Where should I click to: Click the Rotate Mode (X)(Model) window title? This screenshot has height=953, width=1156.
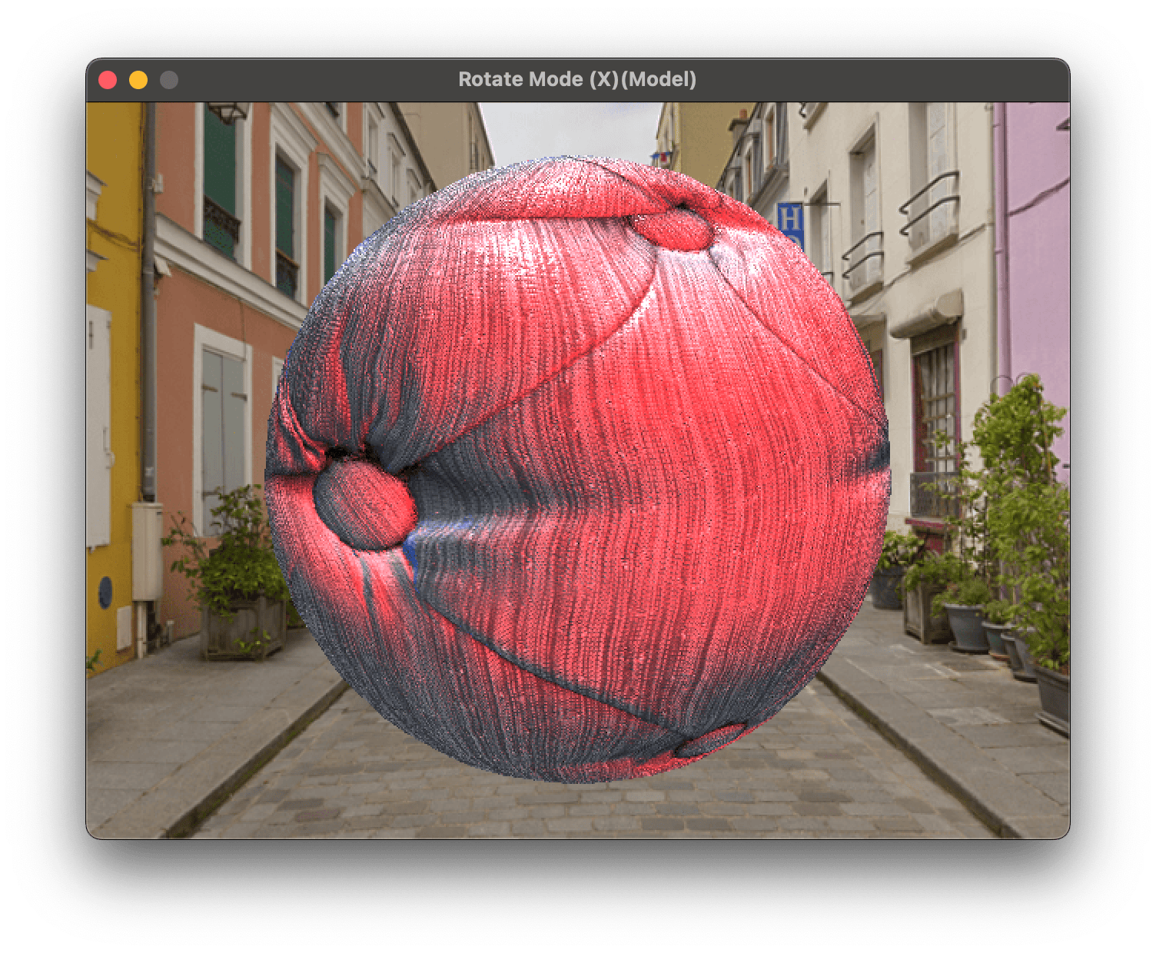coord(577,79)
